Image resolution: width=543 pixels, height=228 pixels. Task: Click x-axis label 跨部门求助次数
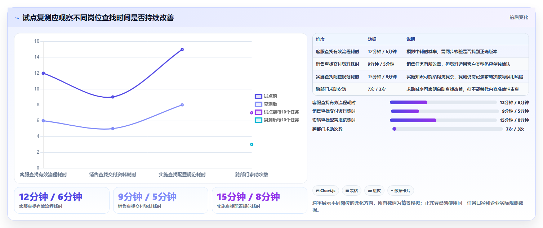[252, 175]
